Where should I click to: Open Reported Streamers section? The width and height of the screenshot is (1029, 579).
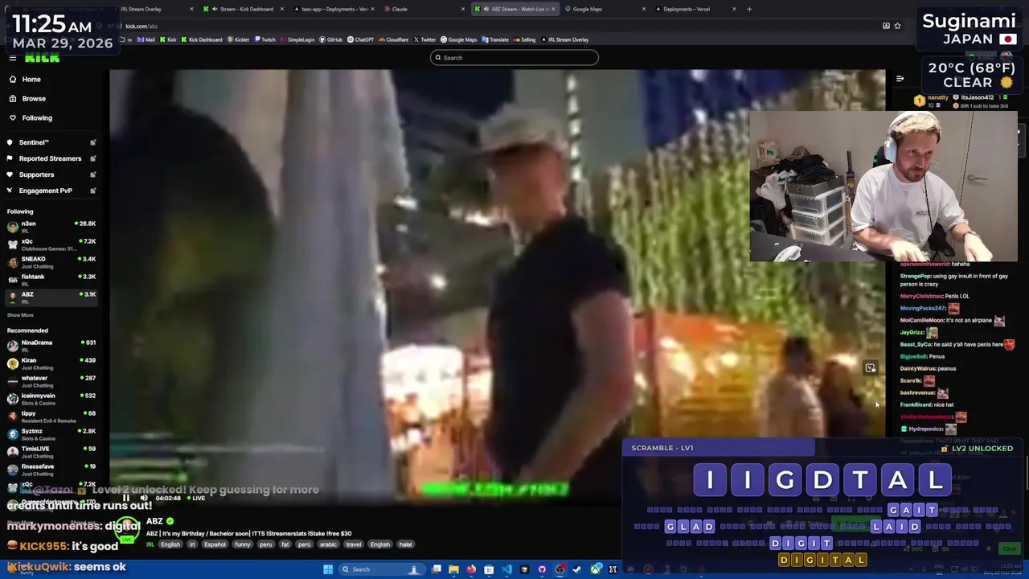click(x=50, y=158)
